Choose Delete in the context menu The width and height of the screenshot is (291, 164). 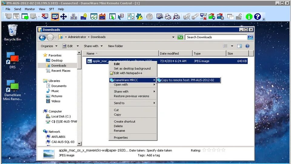pyautogui.click(x=133, y=126)
